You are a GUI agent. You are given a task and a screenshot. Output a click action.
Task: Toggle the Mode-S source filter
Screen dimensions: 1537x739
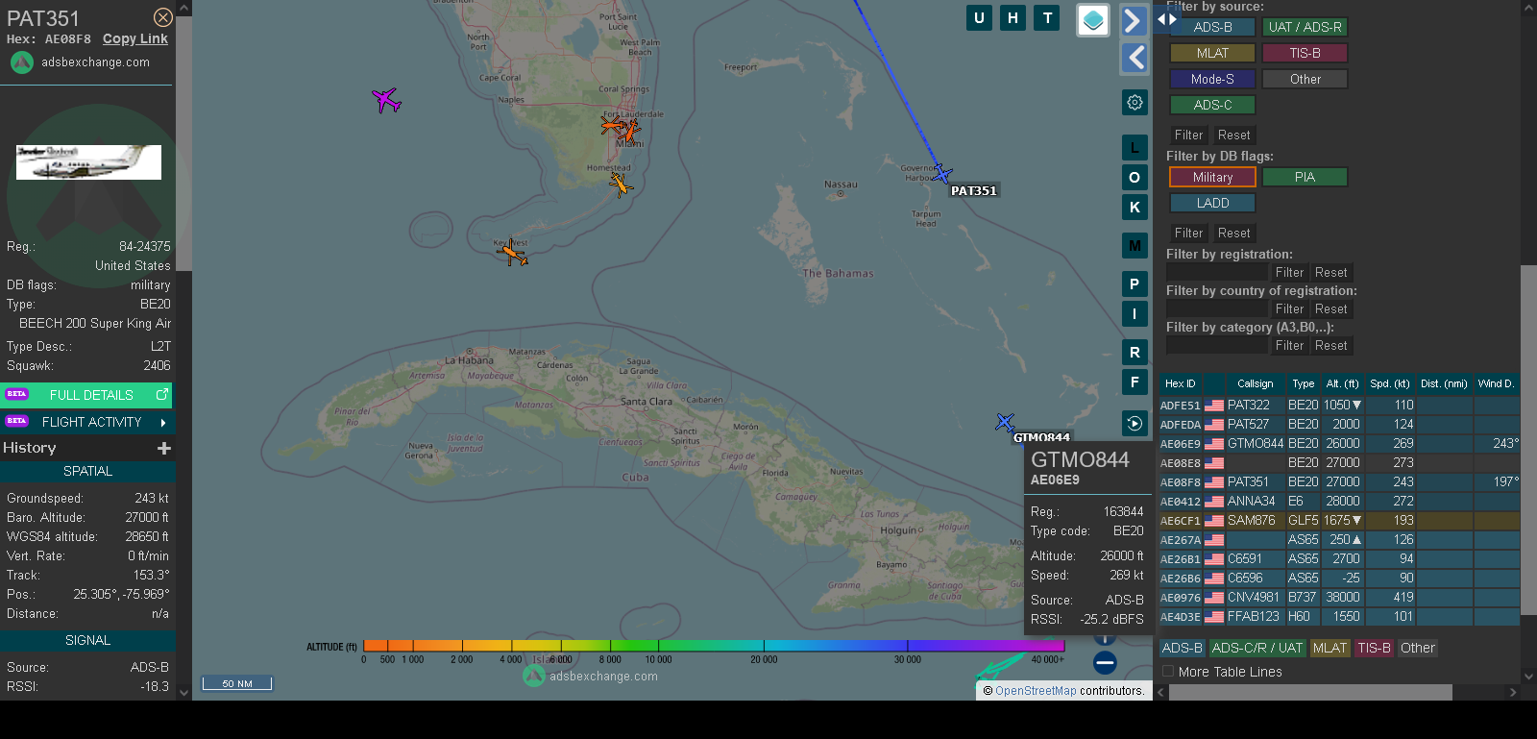coord(1212,79)
